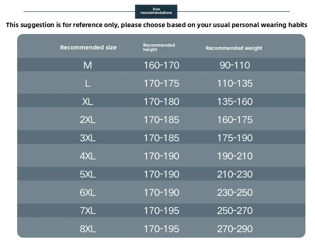
Task: Select the 8XL size cell
Action: 88,229
